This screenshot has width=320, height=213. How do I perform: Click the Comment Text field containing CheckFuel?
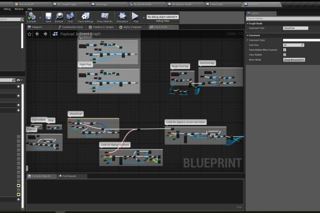(x=295, y=28)
